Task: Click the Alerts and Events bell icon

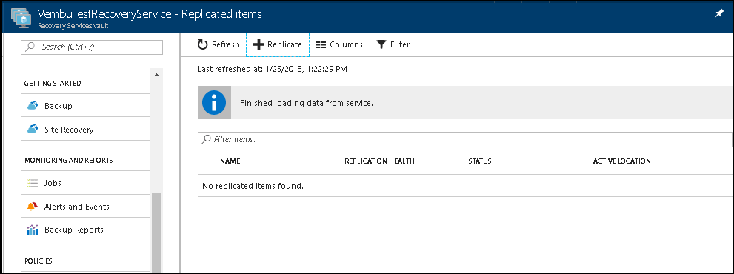Action: point(33,207)
